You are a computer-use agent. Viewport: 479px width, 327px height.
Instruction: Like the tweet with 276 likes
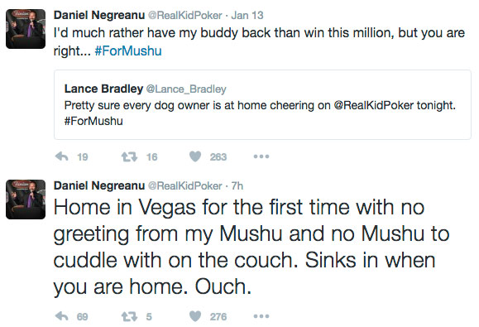195,316
